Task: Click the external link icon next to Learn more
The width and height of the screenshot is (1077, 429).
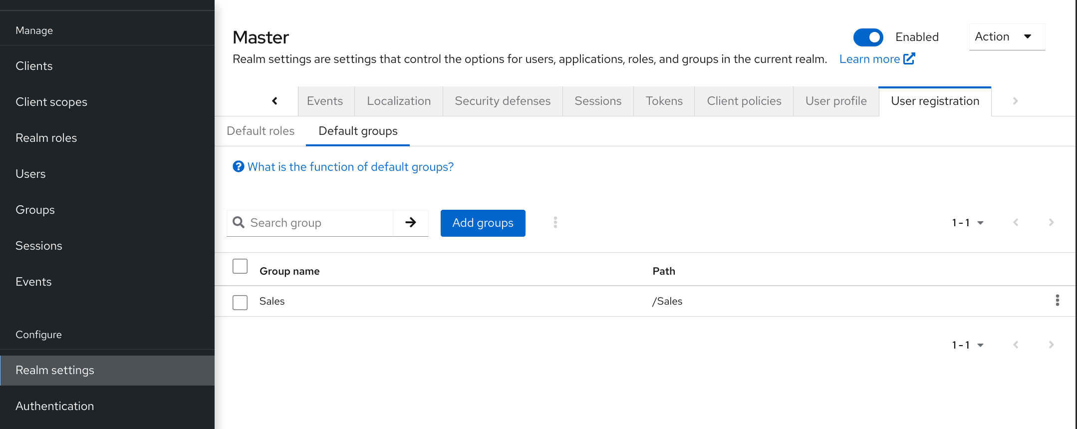Action: point(909,59)
